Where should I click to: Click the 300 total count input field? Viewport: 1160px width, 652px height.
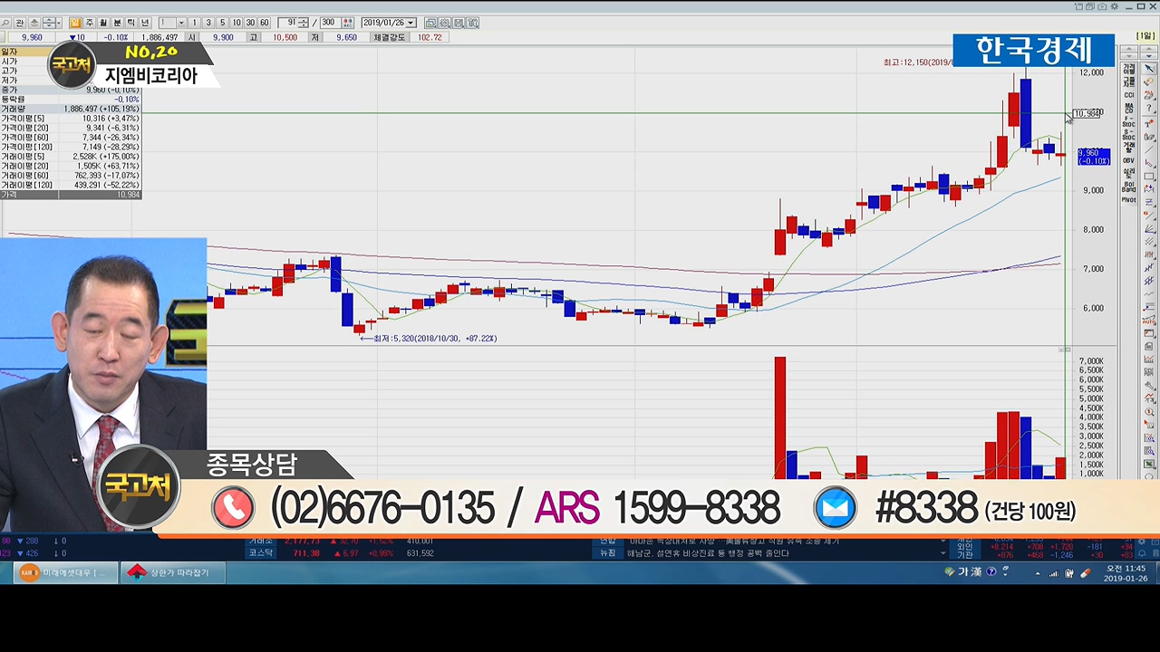[x=328, y=23]
